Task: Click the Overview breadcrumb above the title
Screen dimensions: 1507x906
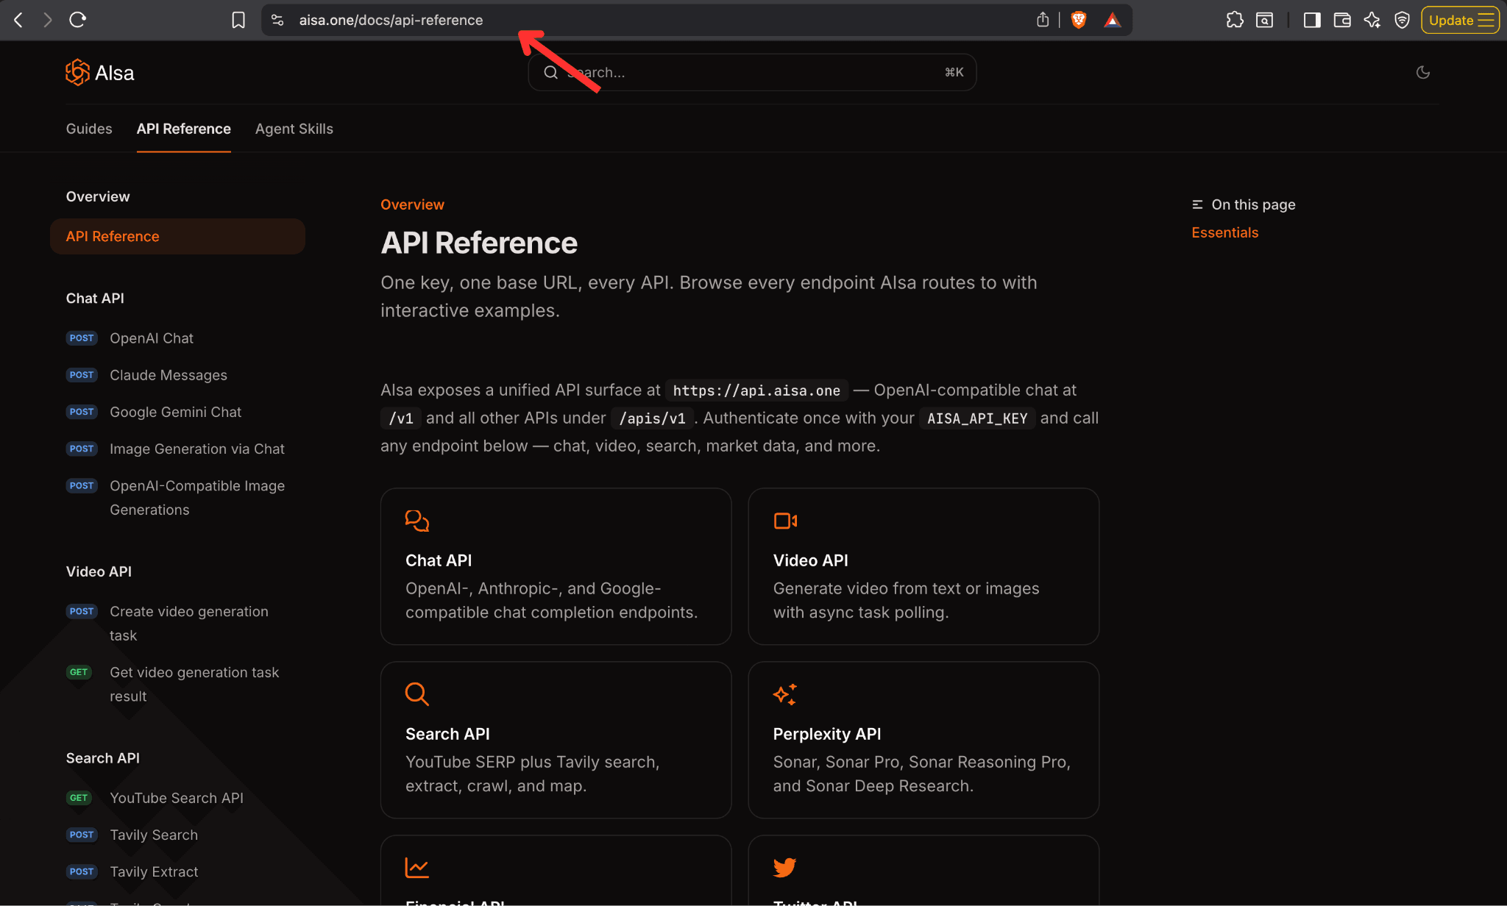Action: (x=412, y=204)
